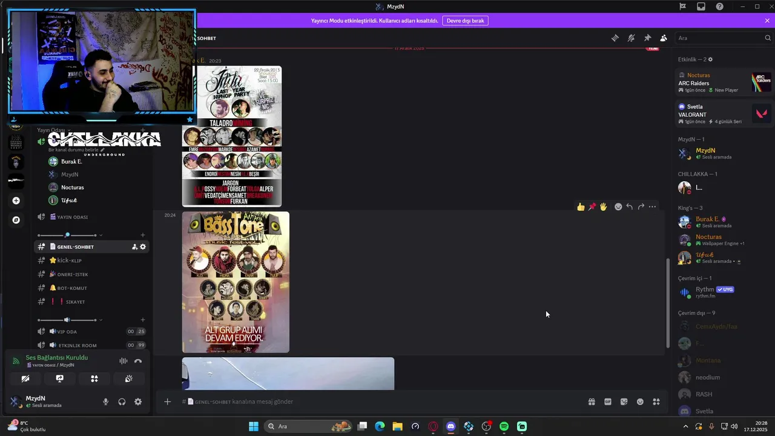Open Discover servers compass icon
This screenshot has width=775, height=436.
pyautogui.click(x=16, y=220)
